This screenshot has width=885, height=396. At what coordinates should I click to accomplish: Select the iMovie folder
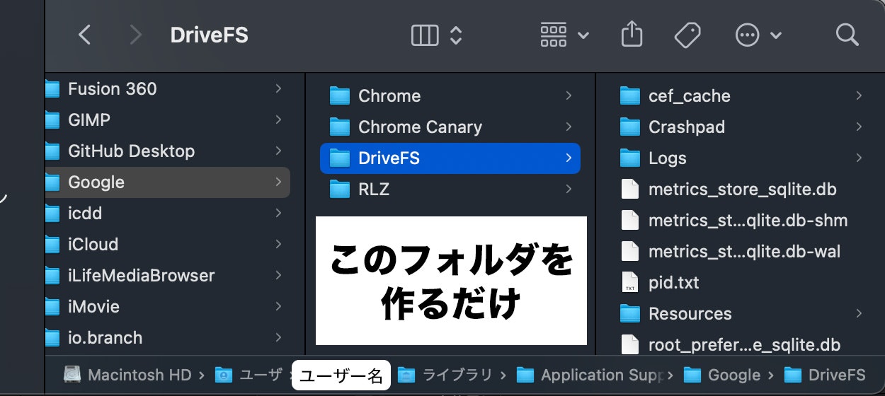point(167,306)
